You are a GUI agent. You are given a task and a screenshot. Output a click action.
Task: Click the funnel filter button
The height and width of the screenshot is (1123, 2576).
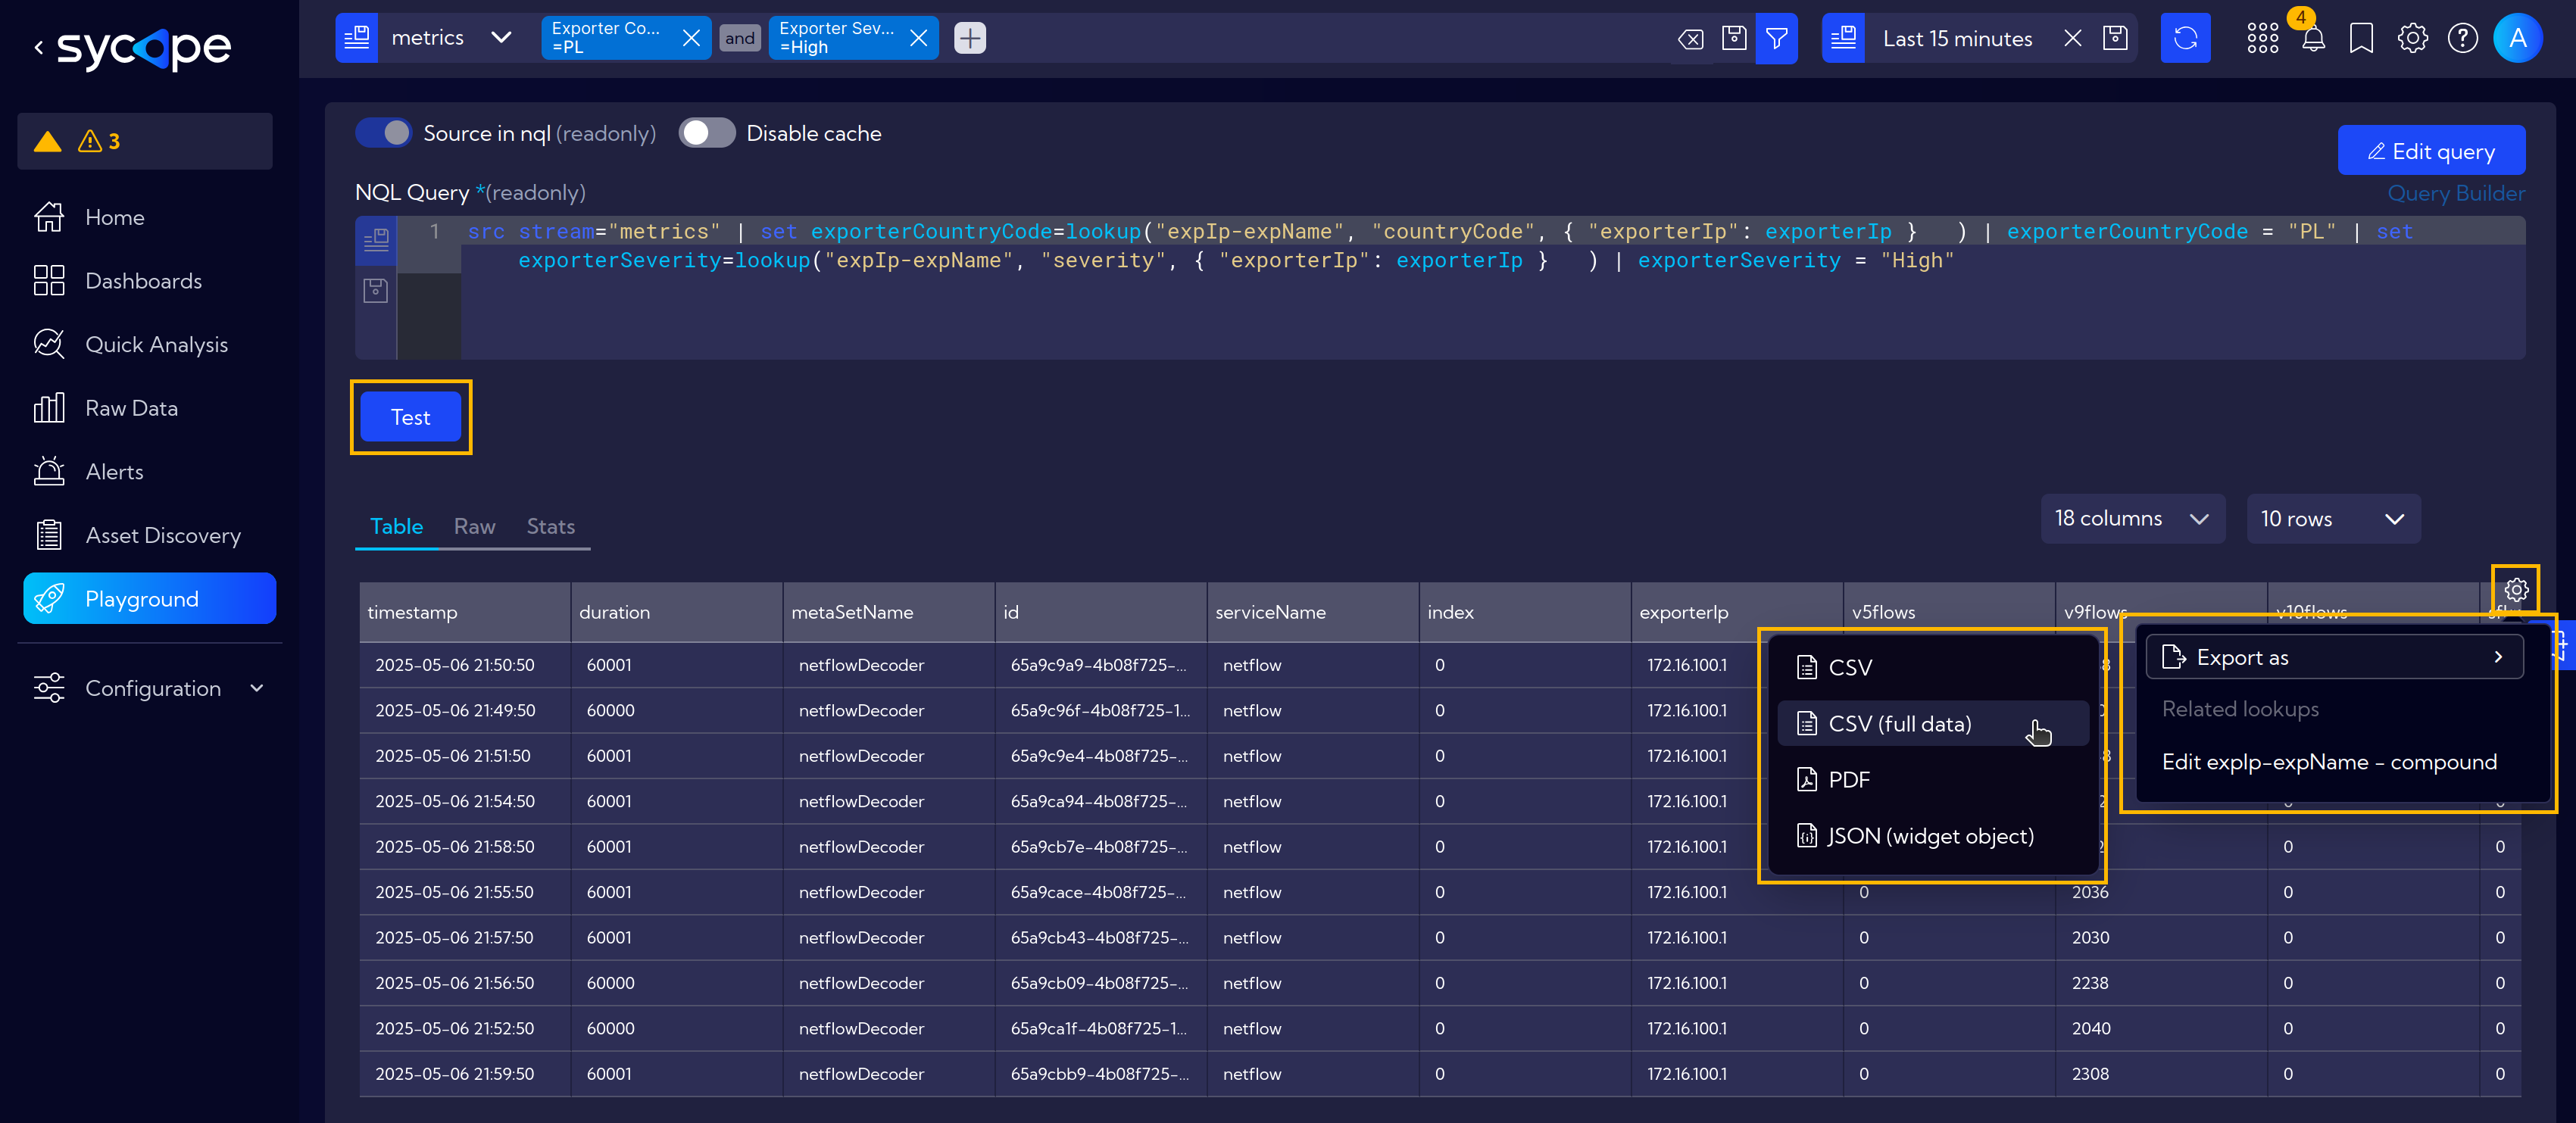1777,38
